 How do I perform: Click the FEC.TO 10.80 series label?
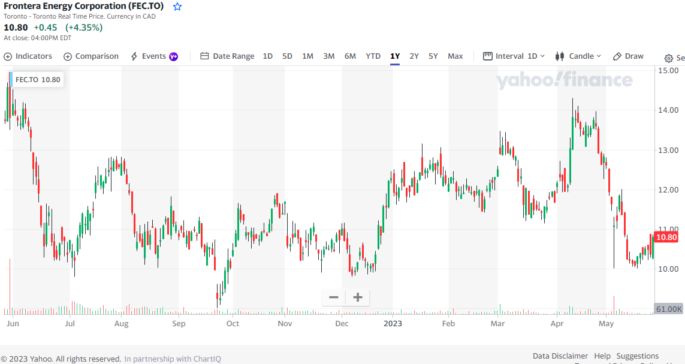38,80
